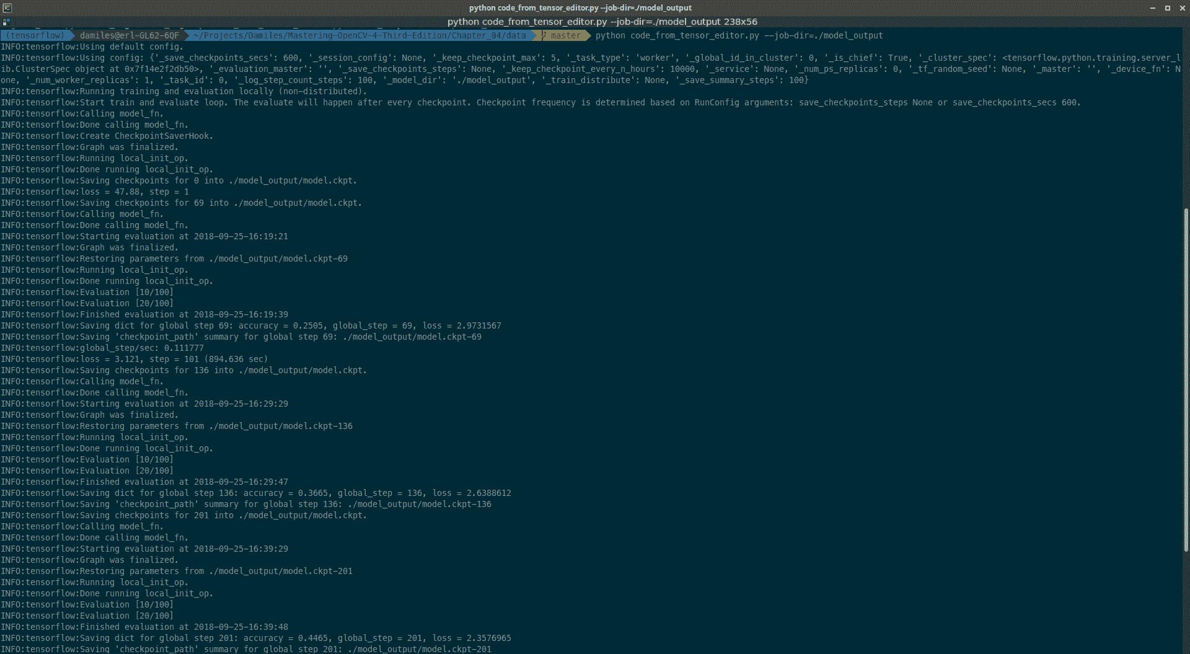Minimize the terminal window
This screenshot has height=654, width=1190.
point(1153,8)
